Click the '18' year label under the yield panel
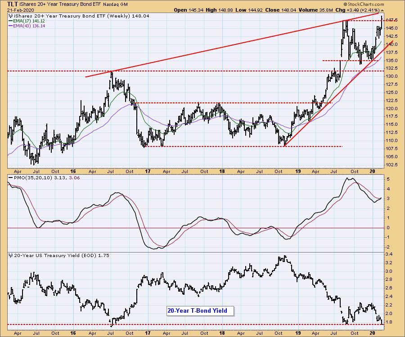Image resolution: width=405 pixels, height=337 pixels. pyautogui.click(x=222, y=333)
